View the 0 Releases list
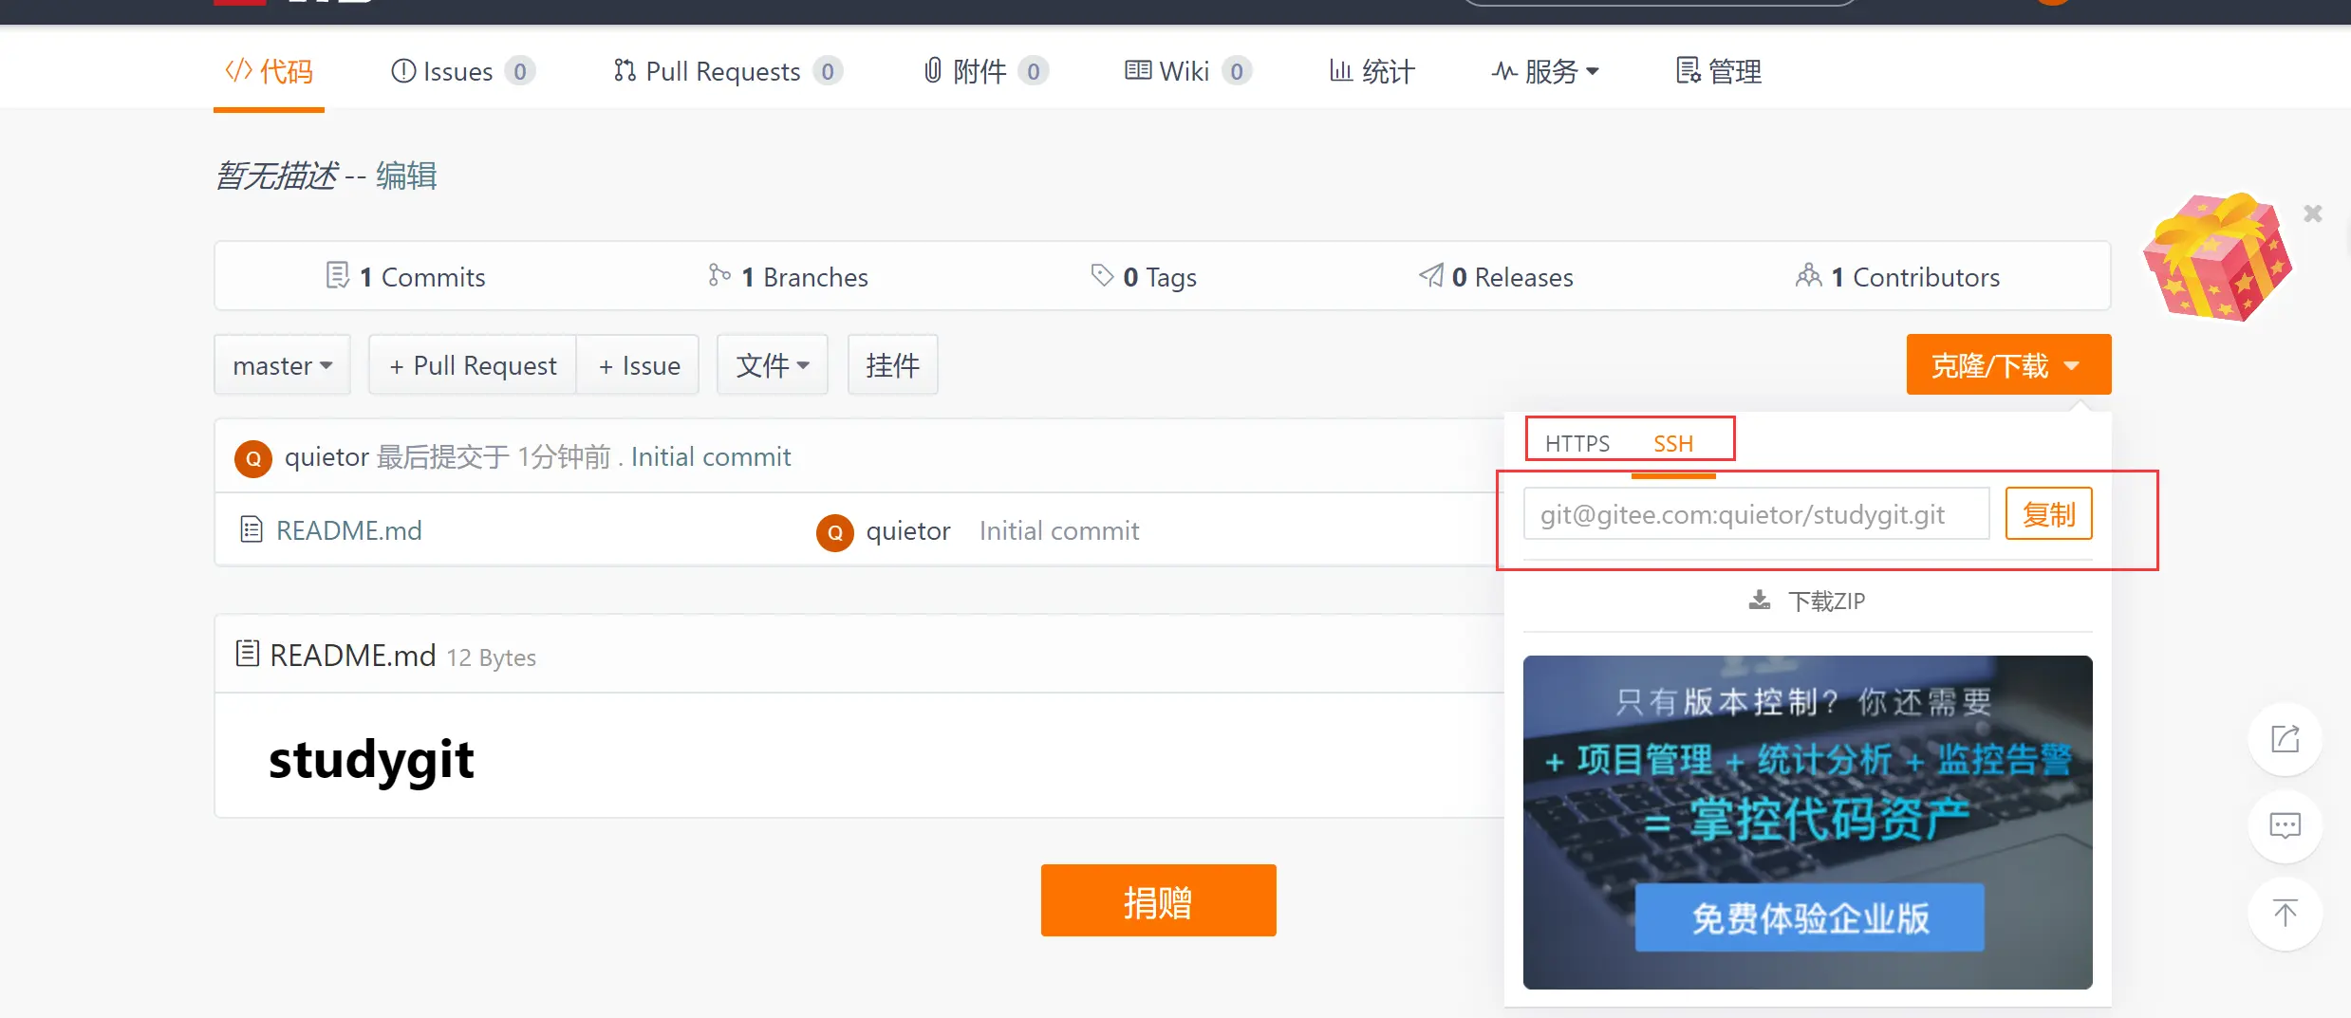This screenshot has height=1018, width=2351. pos(1496,277)
